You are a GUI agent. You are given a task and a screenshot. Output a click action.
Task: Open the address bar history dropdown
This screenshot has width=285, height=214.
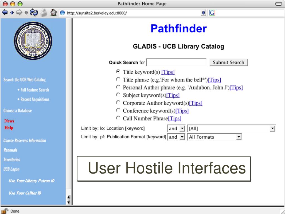pos(203,13)
